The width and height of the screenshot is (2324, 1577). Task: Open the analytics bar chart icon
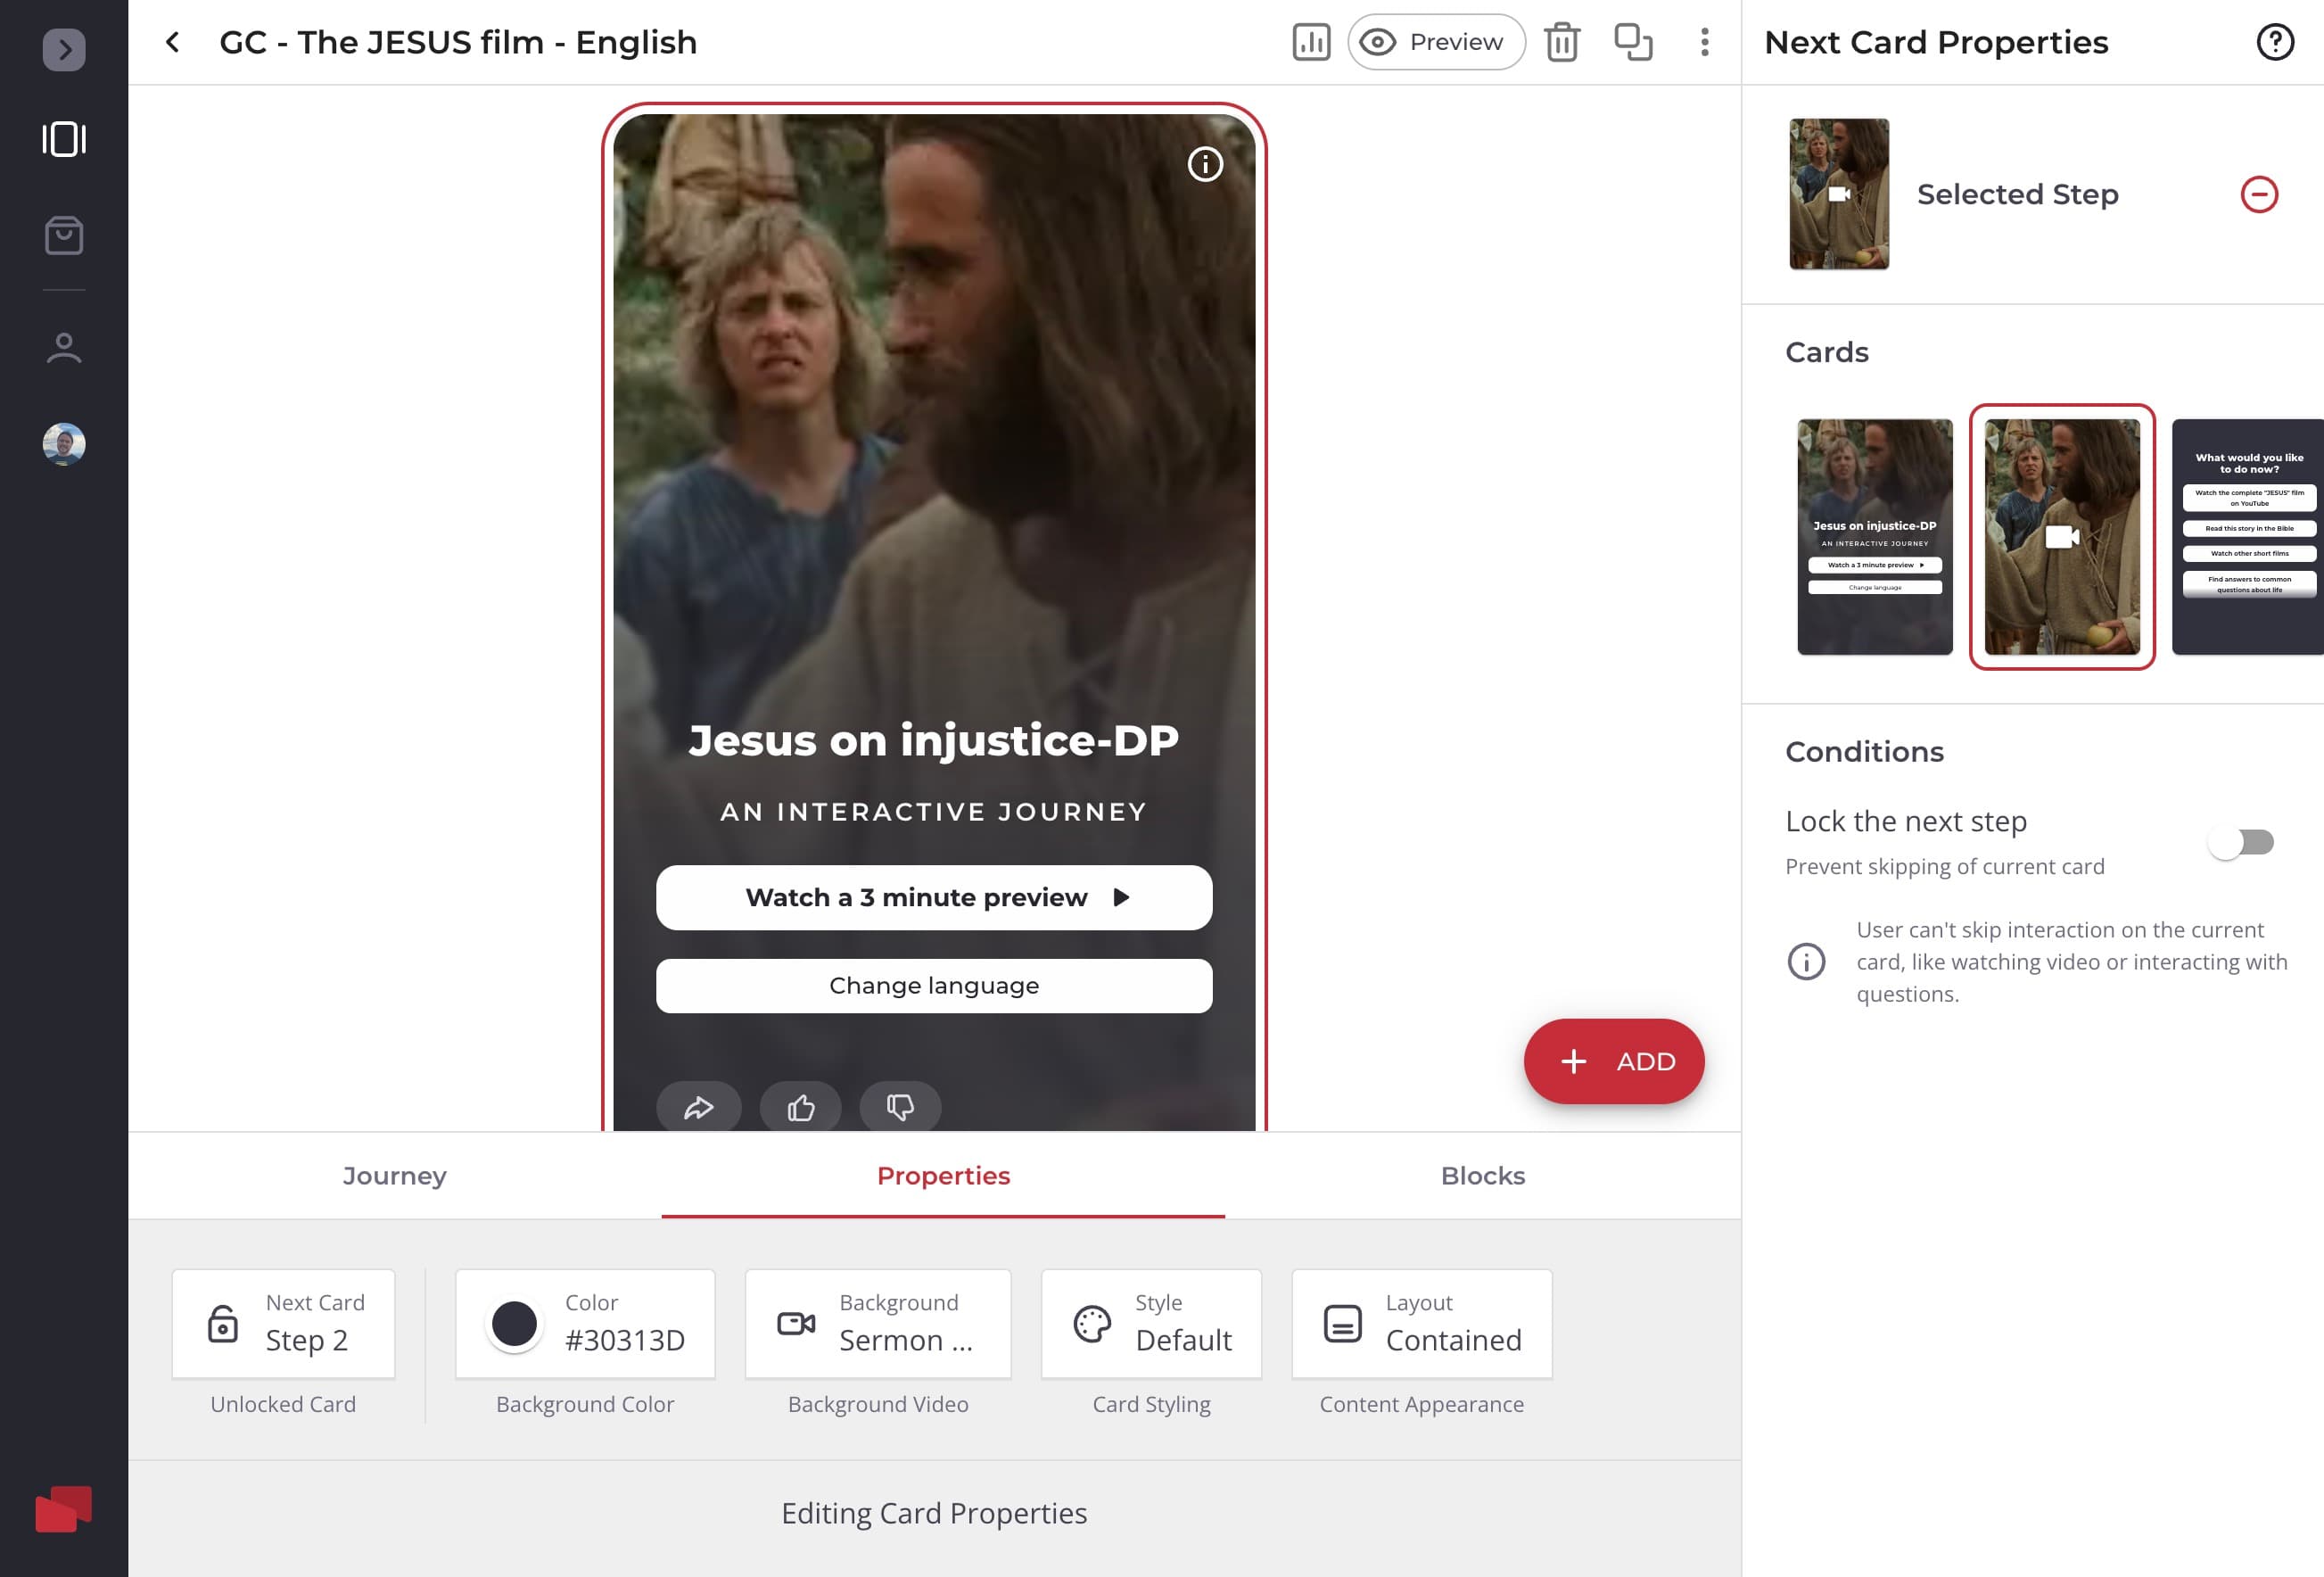(x=1311, y=42)
